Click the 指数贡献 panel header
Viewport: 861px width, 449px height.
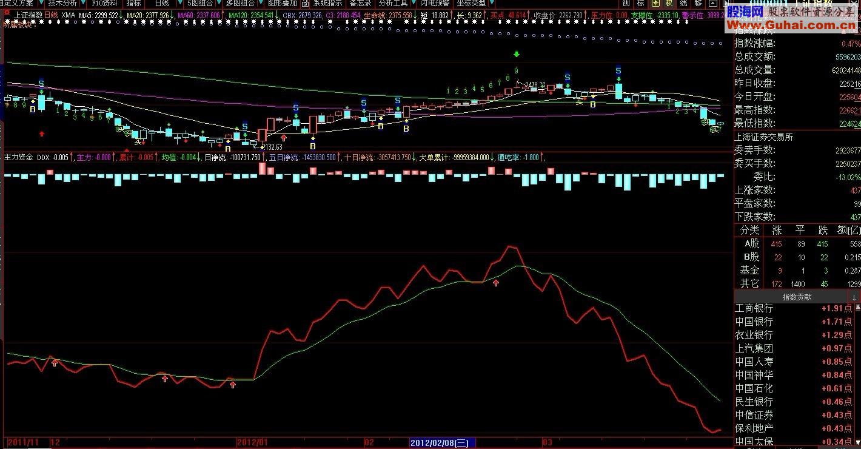click(x=797, y=297)
